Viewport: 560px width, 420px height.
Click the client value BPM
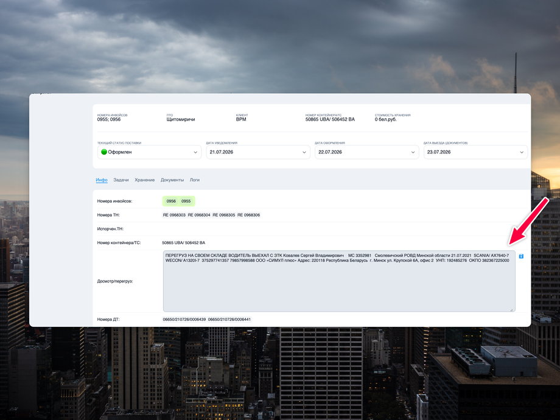point(241,120)
